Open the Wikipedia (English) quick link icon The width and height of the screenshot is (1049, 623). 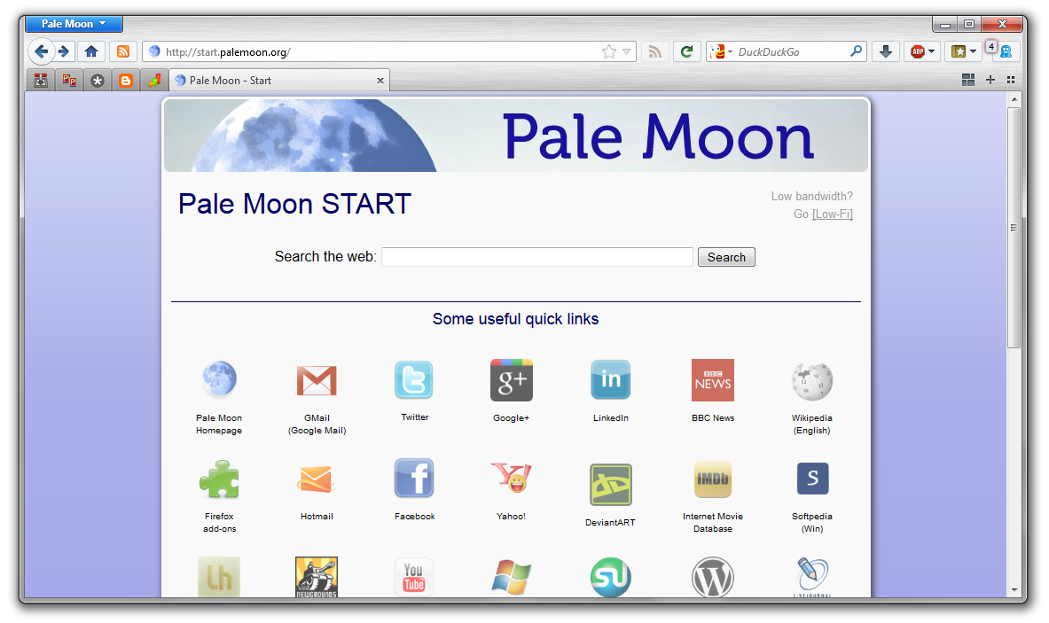[812, 381]
